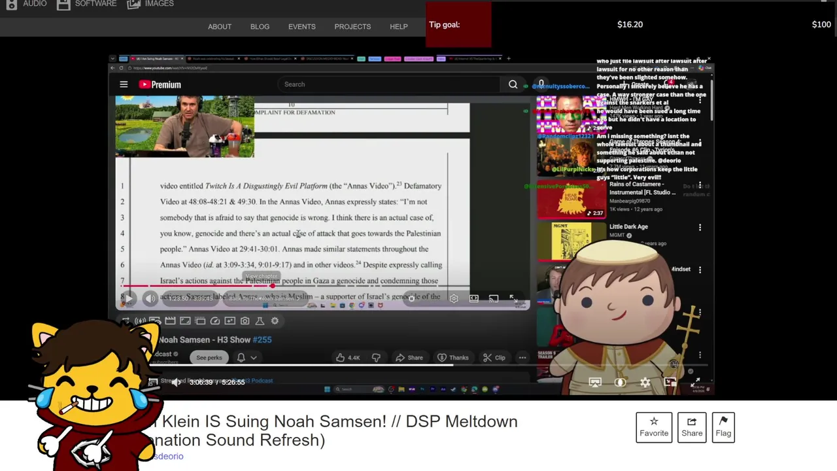Click the voice search microphone icon

(541, 84)
